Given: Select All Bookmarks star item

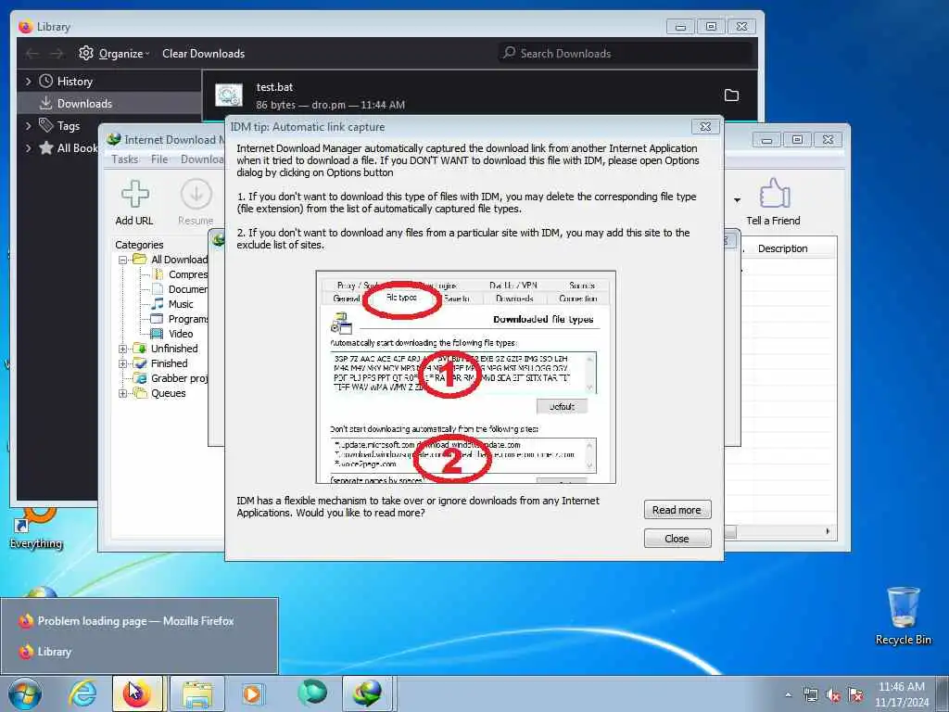Looking at the screenshot, I should point(68,147).
